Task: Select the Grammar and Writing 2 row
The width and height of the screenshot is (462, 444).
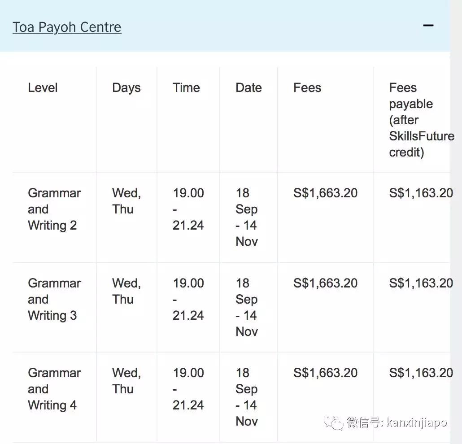Action: 54,209
